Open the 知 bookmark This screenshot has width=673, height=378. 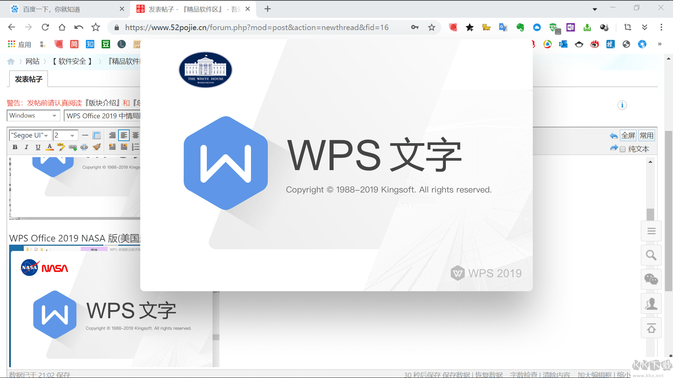point(90,44)
